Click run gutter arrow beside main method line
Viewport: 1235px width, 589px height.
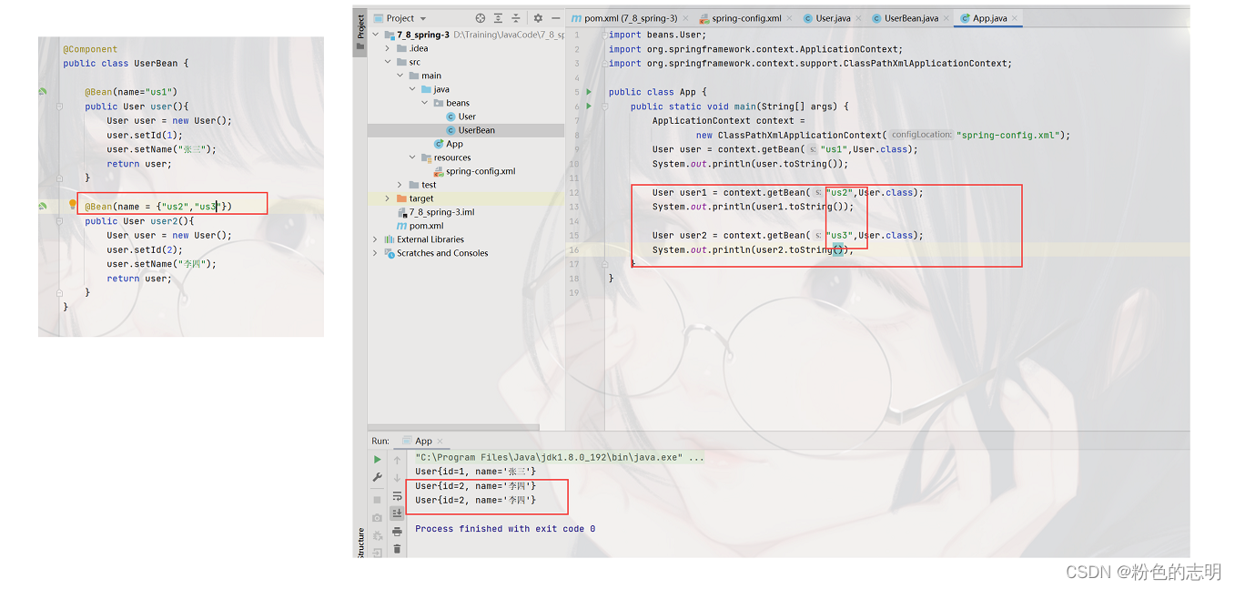point(590,107)
